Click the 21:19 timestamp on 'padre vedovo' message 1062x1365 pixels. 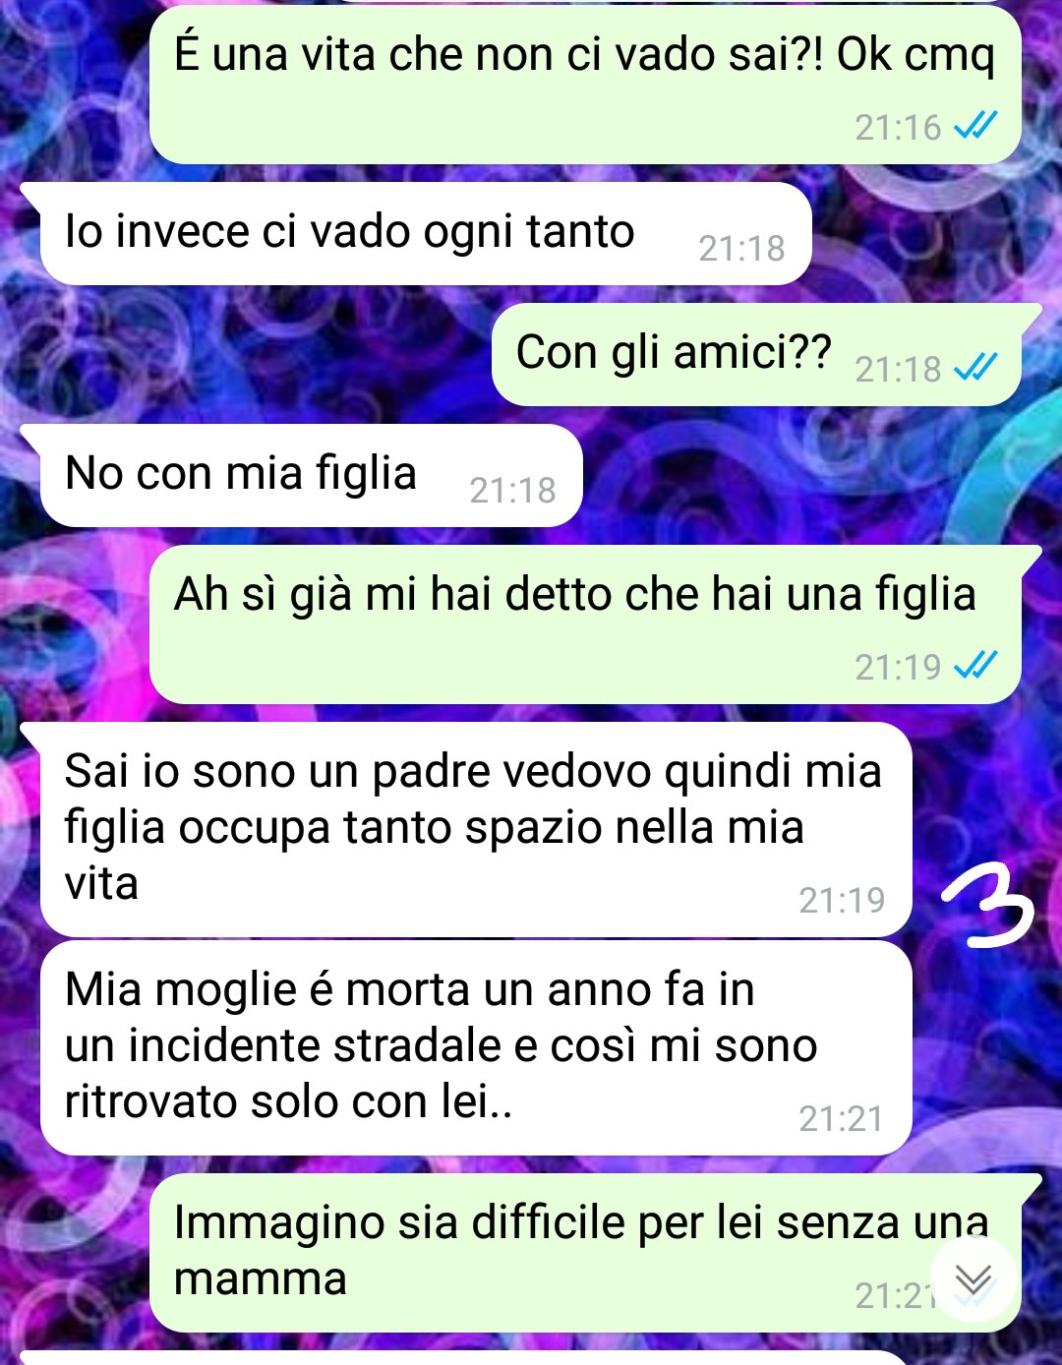point(842,900)
